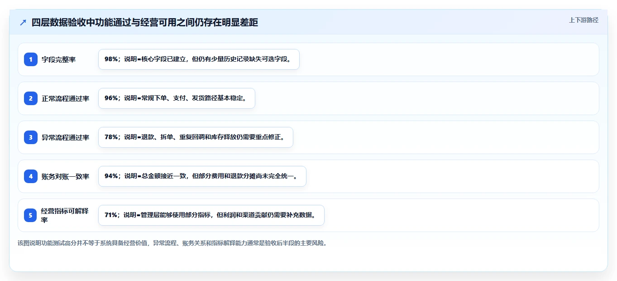617x281 pixels.
Task: Click the number 4 badge for 账务对账一致率
Action: coord(31,176)
